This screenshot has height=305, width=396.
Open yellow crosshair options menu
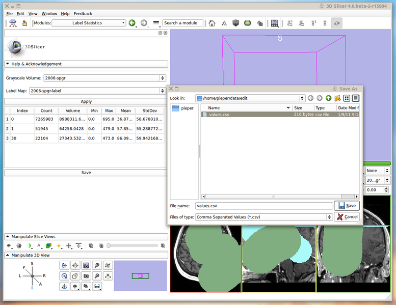(x=59, y=245)
